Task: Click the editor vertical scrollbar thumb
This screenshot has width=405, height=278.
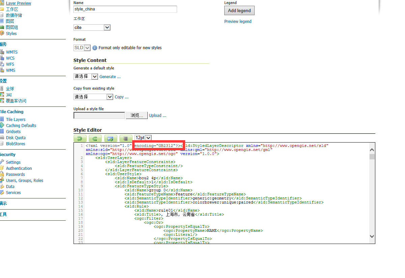Action: tap(372, 157)
